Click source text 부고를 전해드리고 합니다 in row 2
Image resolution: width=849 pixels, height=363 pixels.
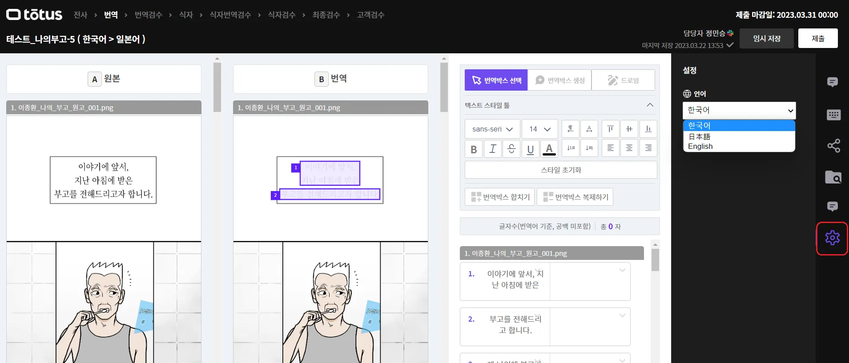coord(515,324)
